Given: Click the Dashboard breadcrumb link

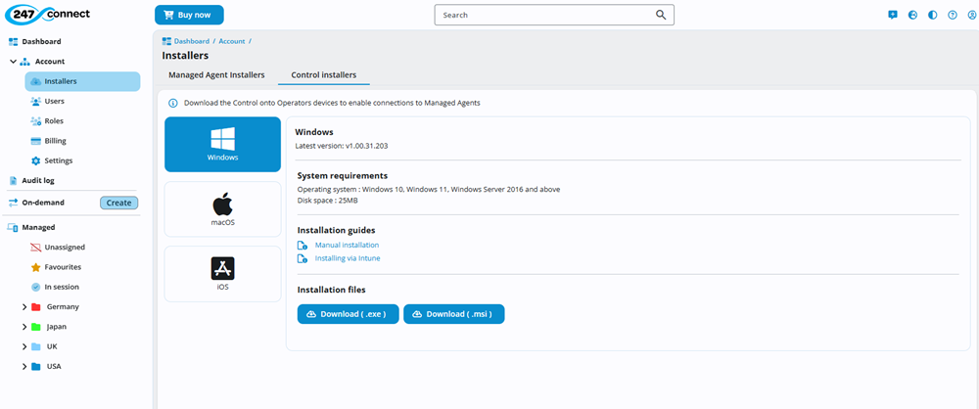Looking at the screenshot, I should [x=192, y=41].
